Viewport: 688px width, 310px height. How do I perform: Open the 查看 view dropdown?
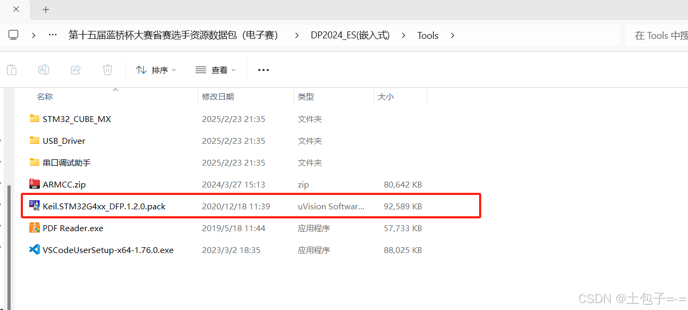(216, 70)
